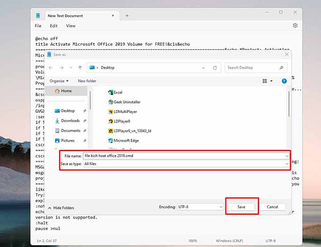Collapse with Hide Folders

pos(61,208)
